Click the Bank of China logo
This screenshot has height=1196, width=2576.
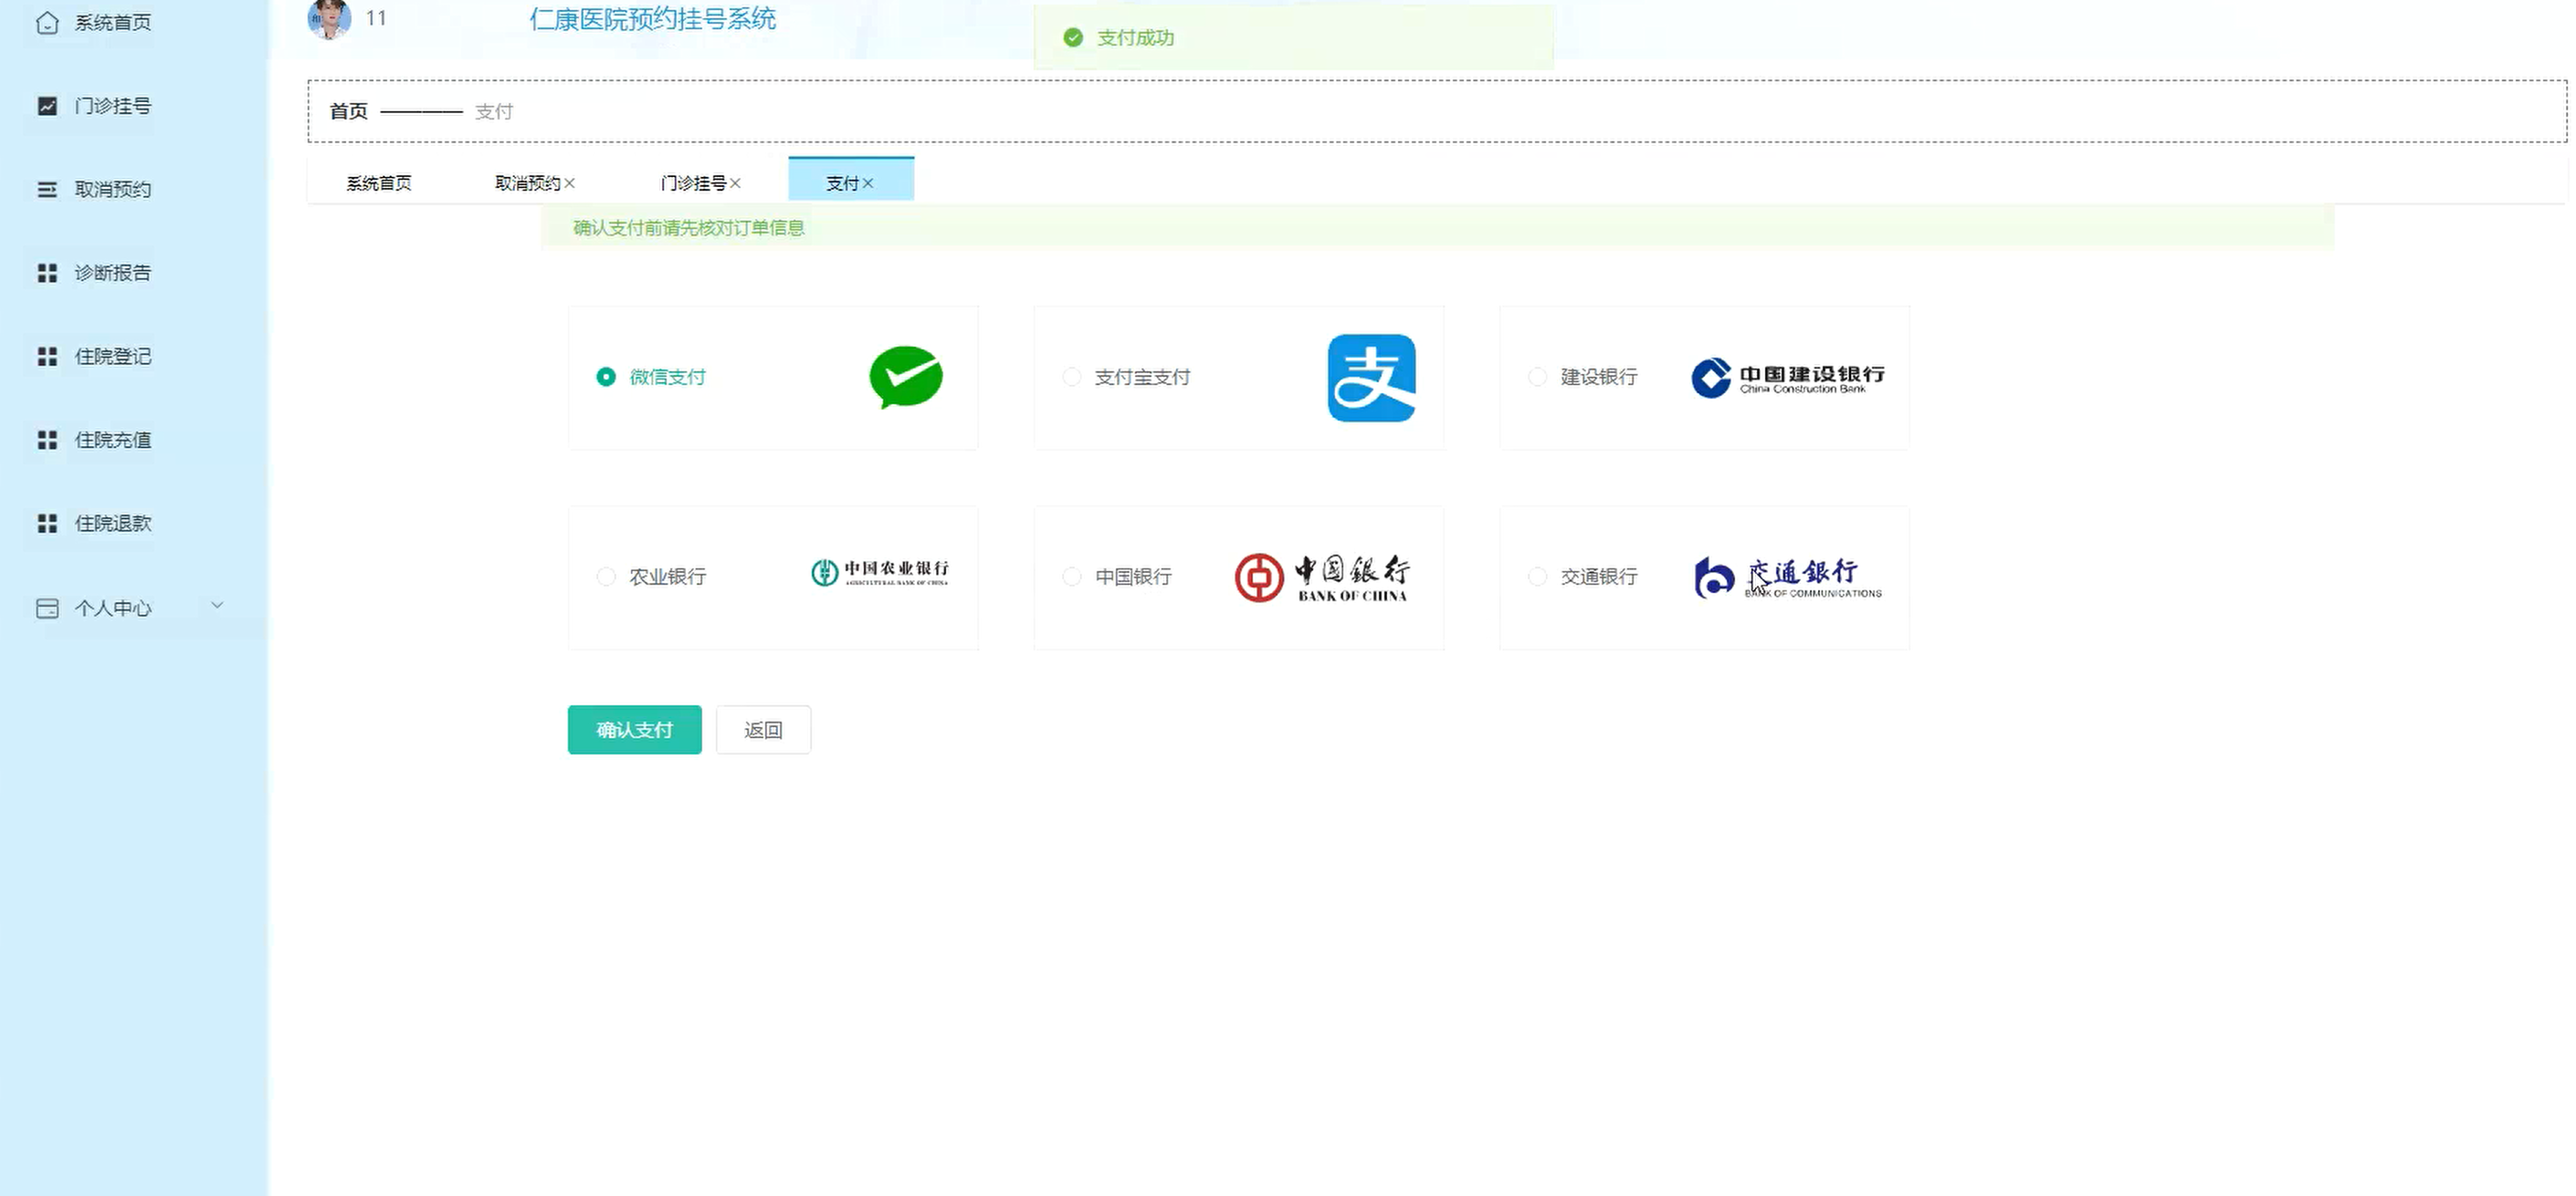[1322, 577]
